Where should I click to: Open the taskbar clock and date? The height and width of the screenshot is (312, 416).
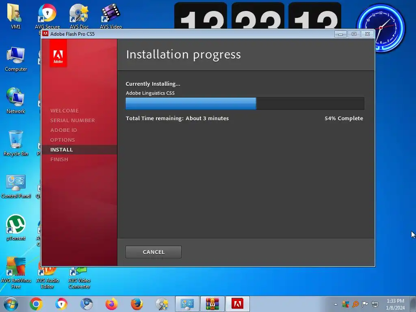pos(395,304)
